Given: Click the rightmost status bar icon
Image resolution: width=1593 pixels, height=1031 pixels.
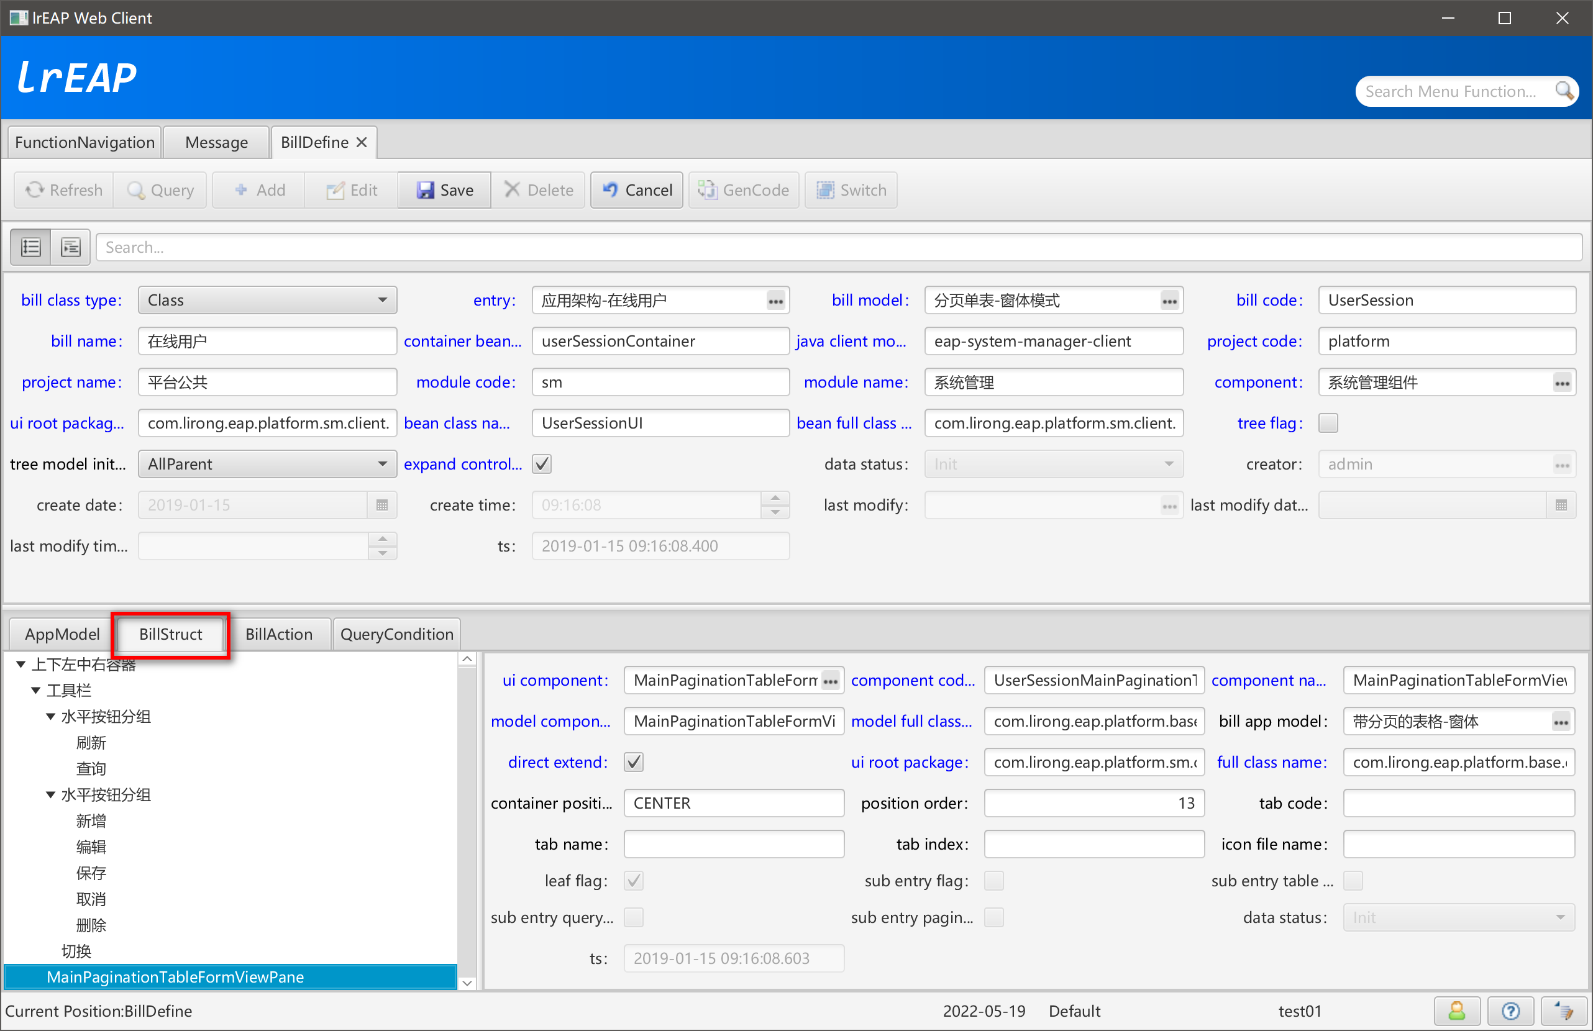Looking at the screenshot, I should pyautogui.click(x=1564, y=1011).
